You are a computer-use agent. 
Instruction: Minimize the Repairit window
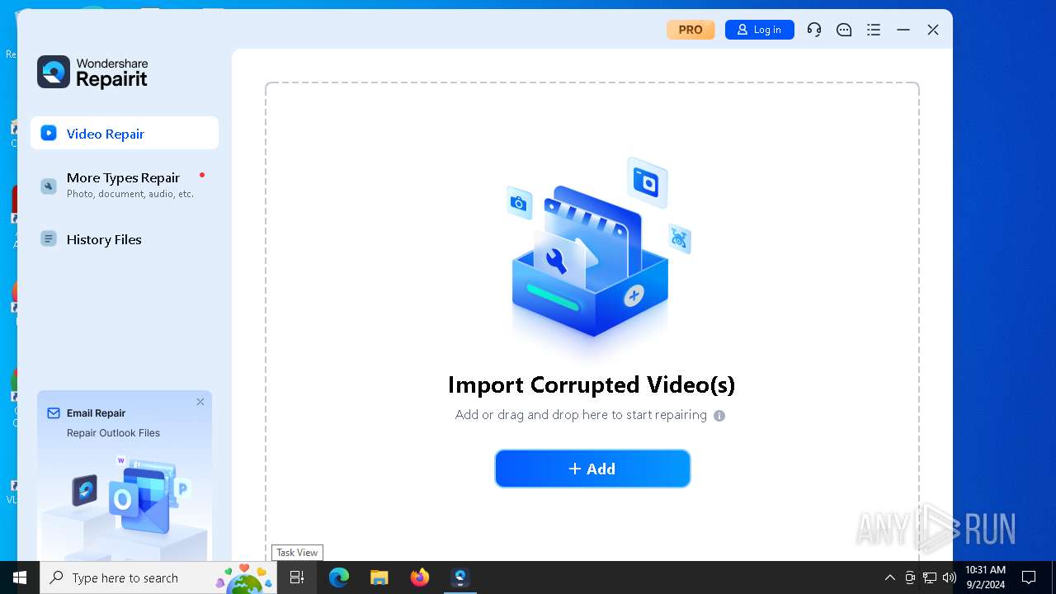click(x=903, y=30)
